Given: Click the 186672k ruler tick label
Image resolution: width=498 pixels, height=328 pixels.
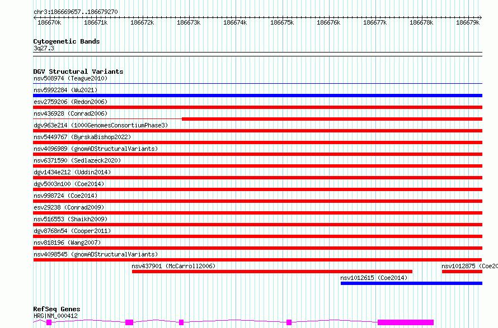Looking at the screenshot, I should coord(142,22).
